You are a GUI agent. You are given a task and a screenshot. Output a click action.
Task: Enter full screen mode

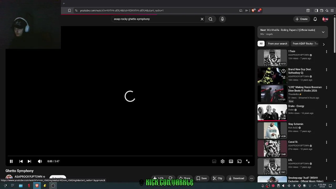pos(248,161)
